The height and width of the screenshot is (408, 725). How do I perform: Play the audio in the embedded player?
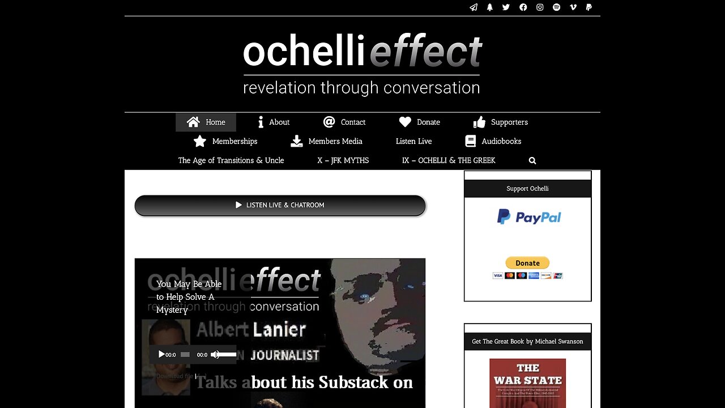pyautogui.click(x=161, y=354)
